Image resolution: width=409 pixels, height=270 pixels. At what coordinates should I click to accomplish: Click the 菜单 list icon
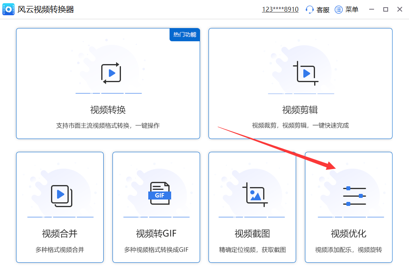(338, 9)
